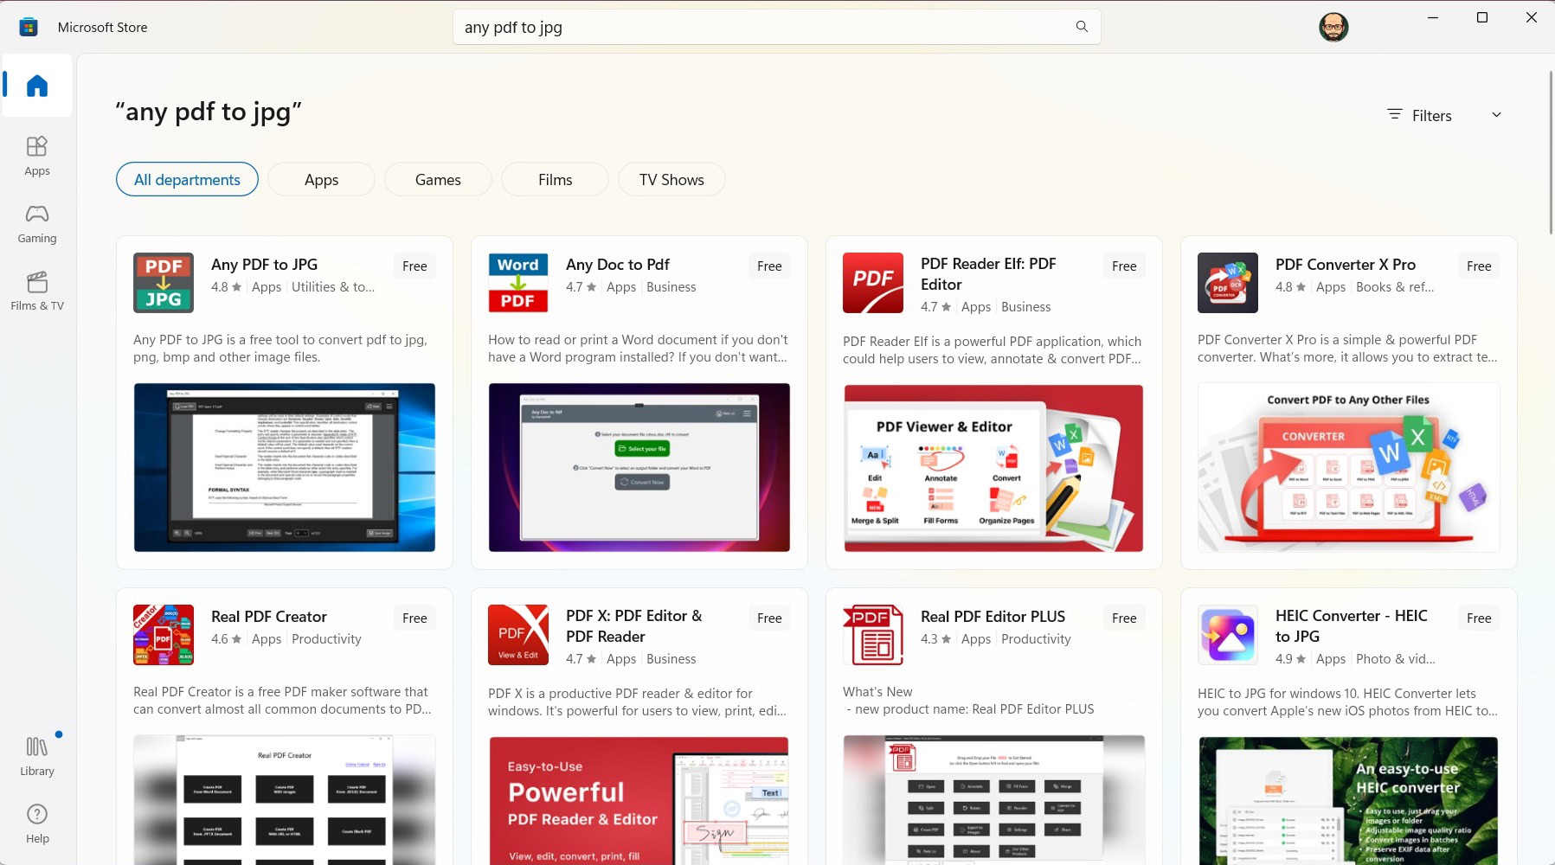Click the vertical scrollbar on the right

(1550, 151)
